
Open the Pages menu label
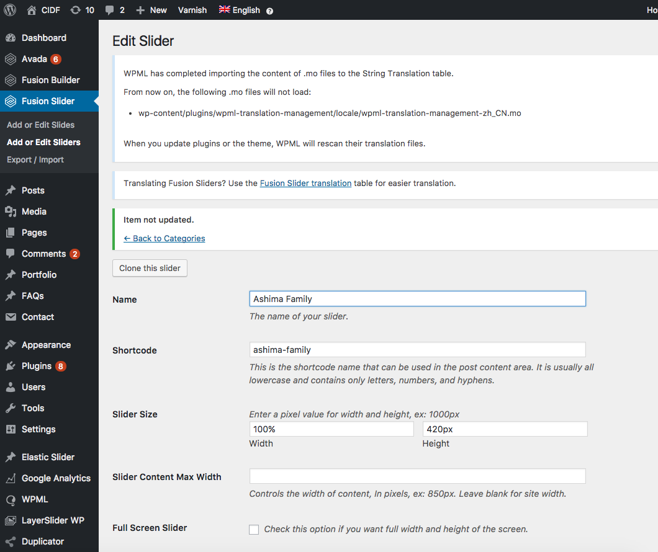click(34, 233)
